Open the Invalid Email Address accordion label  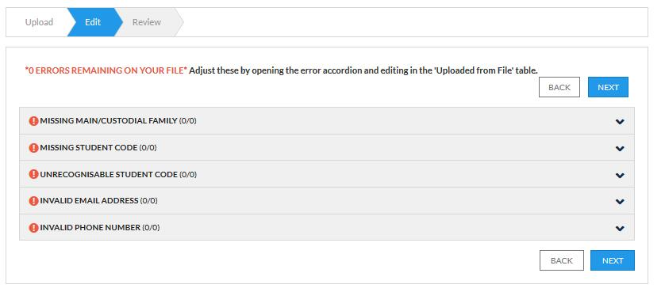click(x=99, y=200)
